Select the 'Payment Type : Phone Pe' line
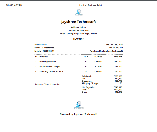 click(x=47, y=84)
